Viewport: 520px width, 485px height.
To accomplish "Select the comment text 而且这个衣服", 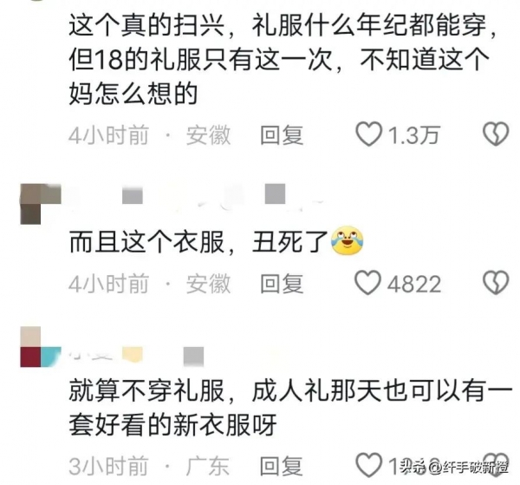I will (146, 241).
